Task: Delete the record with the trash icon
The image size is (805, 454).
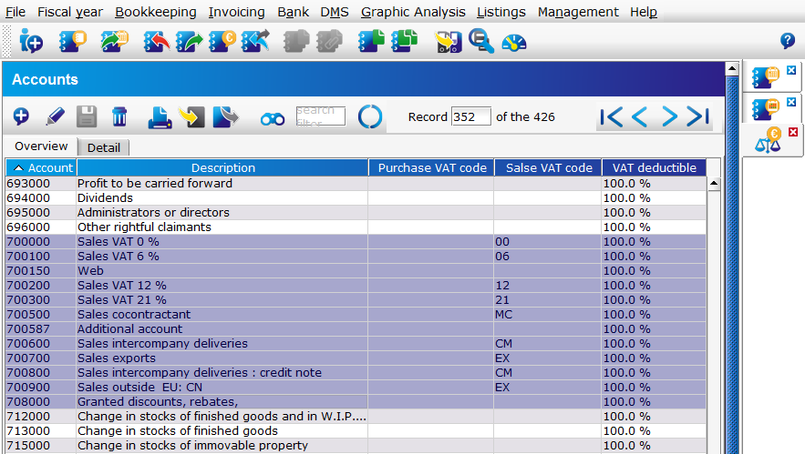Action: [119, 116]
